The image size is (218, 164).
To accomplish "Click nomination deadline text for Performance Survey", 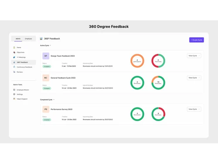I will click(98, 119).
